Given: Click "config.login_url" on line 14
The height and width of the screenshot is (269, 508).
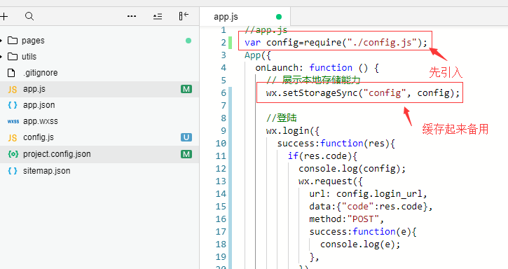Looking at the screenshot, I should click(x=379, y=194).
